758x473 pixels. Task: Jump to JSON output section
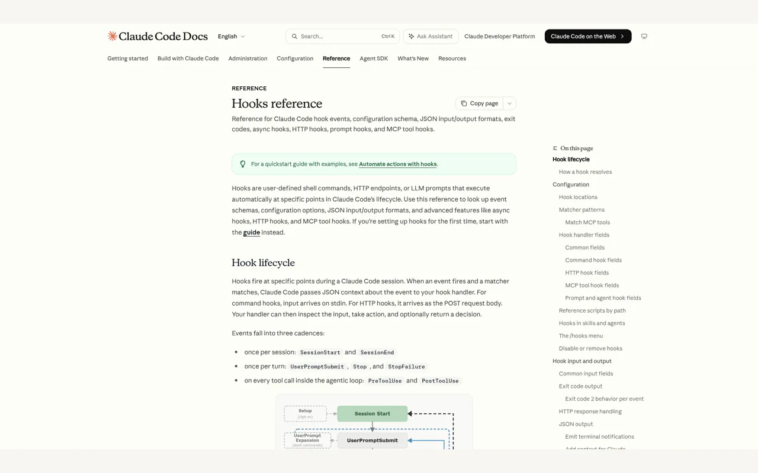point(576,425)
